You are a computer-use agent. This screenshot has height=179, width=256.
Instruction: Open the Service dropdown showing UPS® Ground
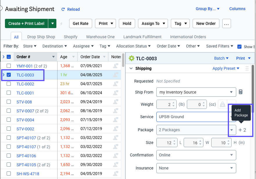[196, 117]
